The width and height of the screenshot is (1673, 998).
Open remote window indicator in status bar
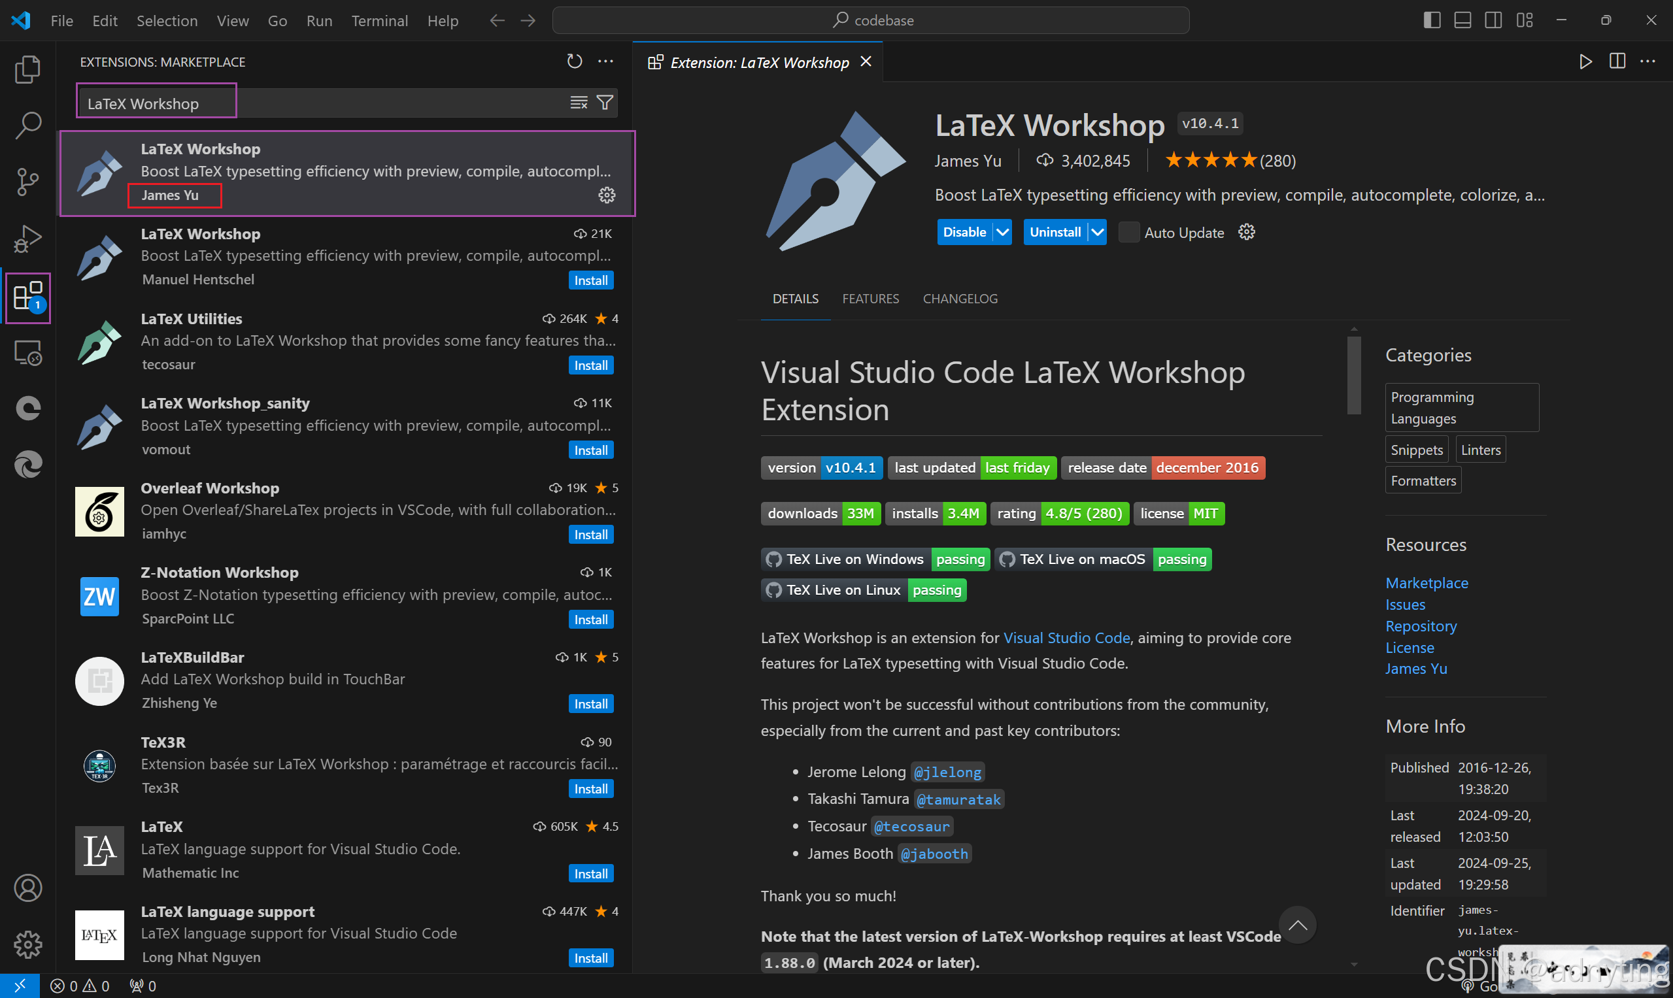coord(20,986)
